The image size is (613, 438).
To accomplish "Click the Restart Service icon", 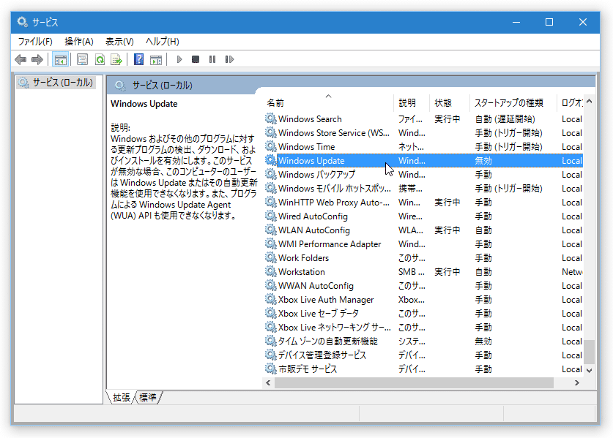I will (x=229, y=59).
